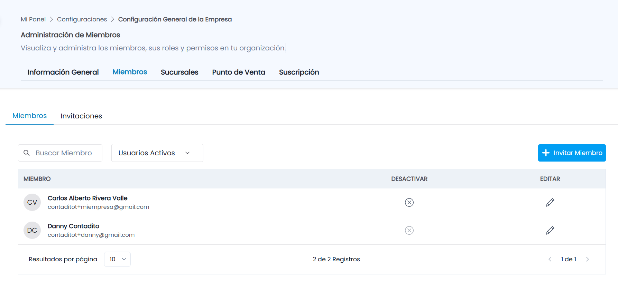
Task: Deactivate Danny Contadito member
Action: 409,230
